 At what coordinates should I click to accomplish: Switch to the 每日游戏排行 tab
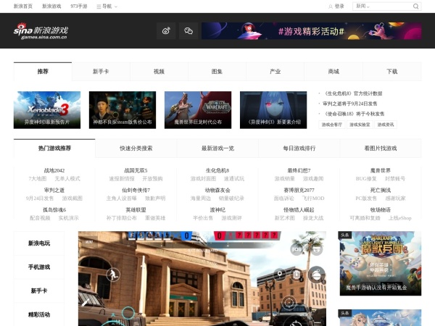(299, 148)
